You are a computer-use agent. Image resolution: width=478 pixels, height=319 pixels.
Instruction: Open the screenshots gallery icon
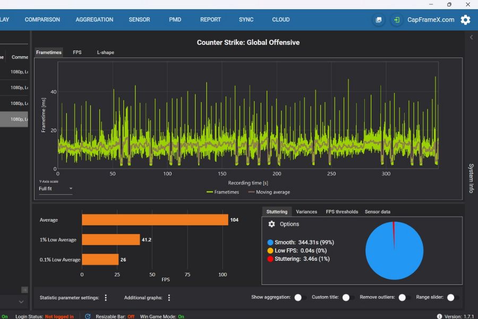[379, 20]
